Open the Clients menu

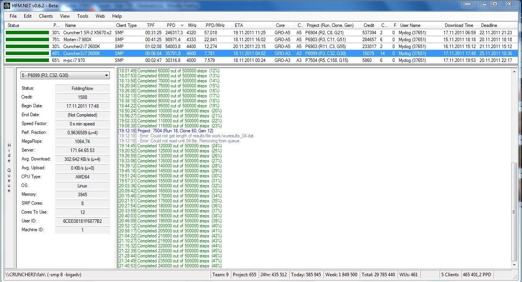[46, 16]
